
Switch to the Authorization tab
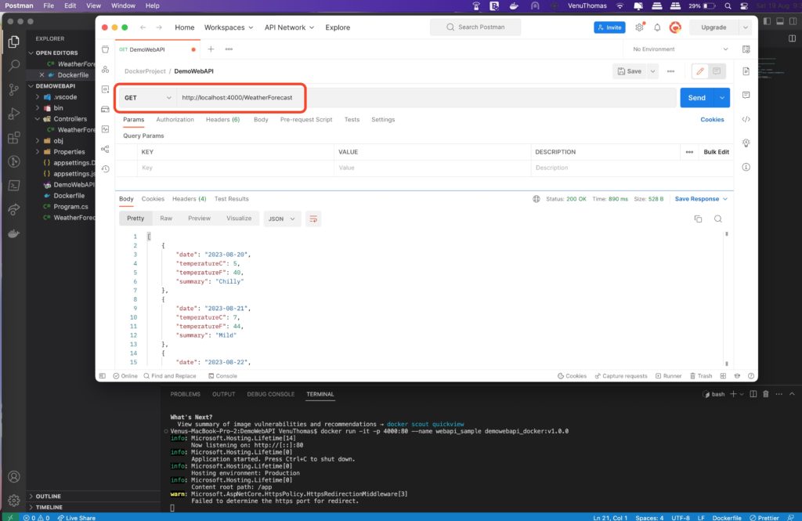(175, 120)
